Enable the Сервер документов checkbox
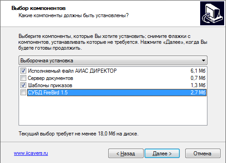The width and height of the screenshot is (226, 163). point(23,78)
